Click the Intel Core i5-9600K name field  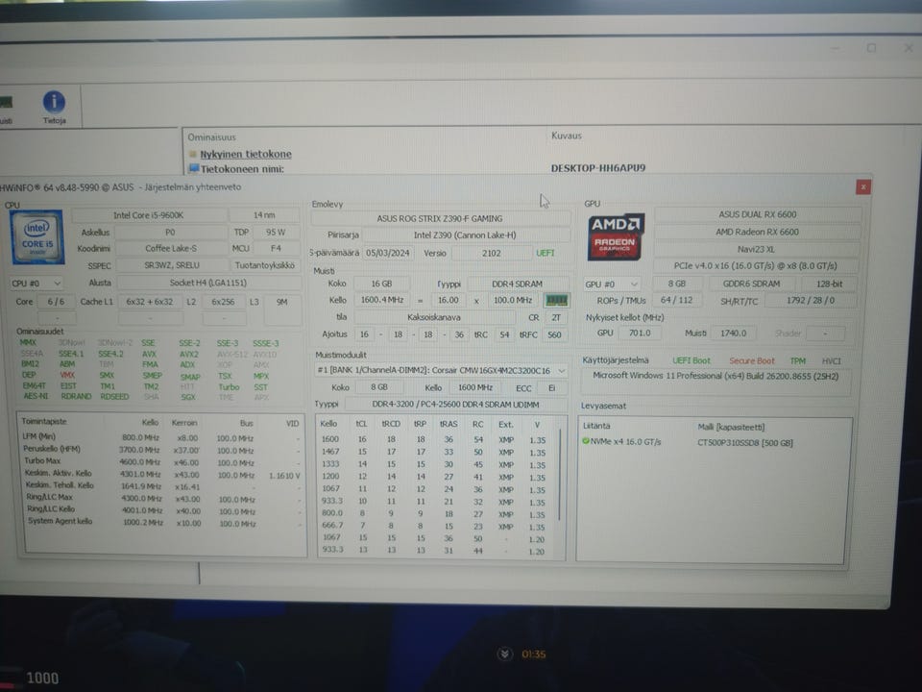click(x=149, y=215)
